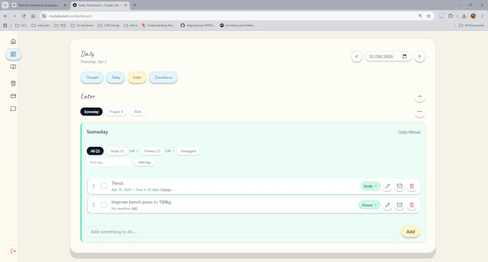Click Add link for bench press deadline
The width and height of the screenshot is (488, 262).
point(134,208)
